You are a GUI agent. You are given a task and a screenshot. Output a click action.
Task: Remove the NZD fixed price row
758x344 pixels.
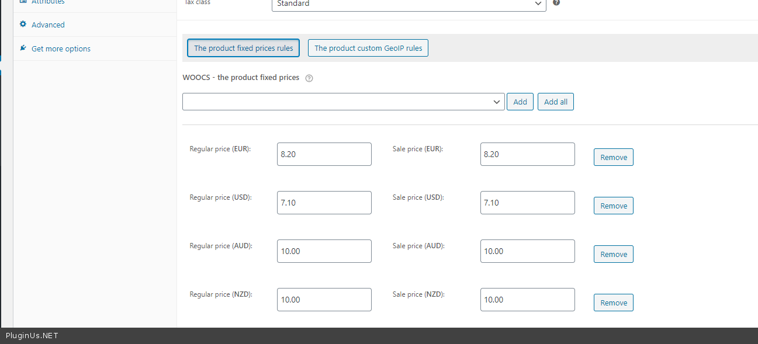pyautogui.click(x=613, y=303)
